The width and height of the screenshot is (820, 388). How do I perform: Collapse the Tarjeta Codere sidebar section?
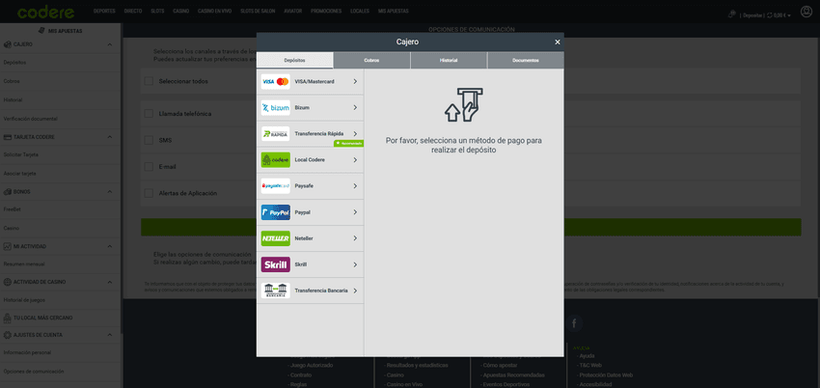tap(114, 137)
